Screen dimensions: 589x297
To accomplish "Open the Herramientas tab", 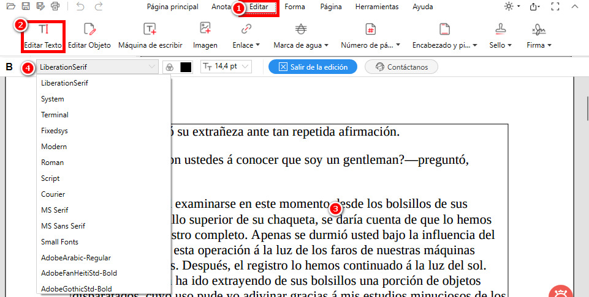I will [377, 7].
